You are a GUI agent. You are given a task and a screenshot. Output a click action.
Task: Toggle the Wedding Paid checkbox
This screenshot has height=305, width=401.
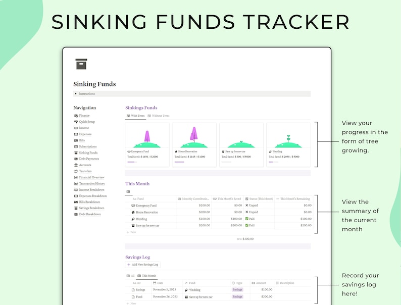pos(247,219)
